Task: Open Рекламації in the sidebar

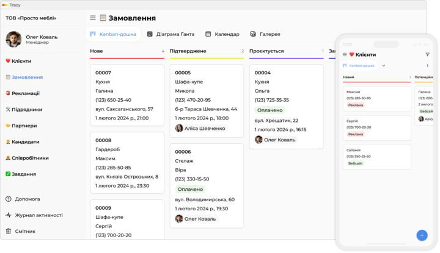Action: coord(23,93)
